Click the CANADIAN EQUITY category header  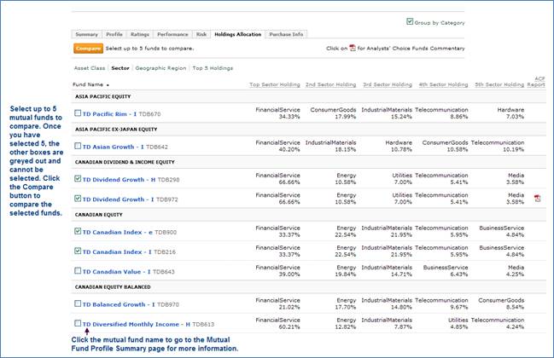point(98,215)
